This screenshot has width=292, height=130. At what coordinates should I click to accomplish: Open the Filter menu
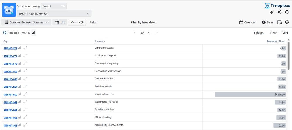click(273, 33)
